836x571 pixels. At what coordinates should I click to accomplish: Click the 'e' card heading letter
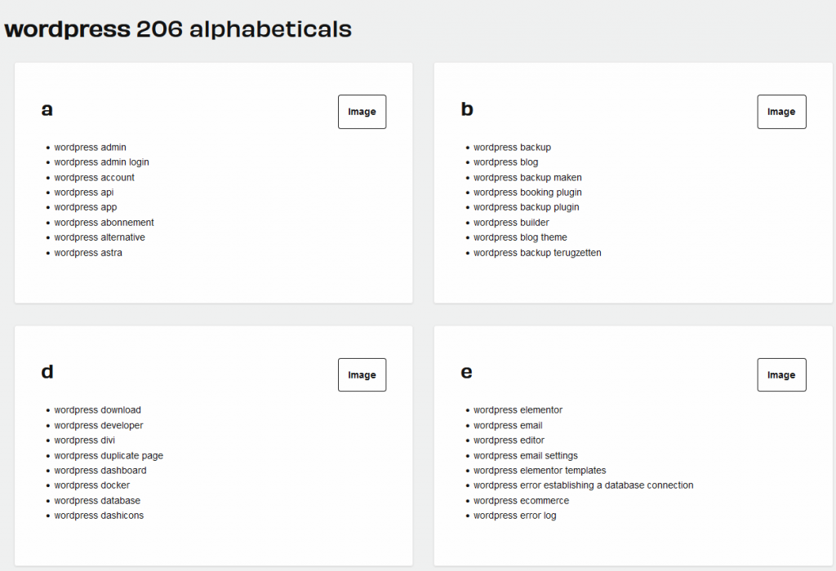tap(467, 372)
